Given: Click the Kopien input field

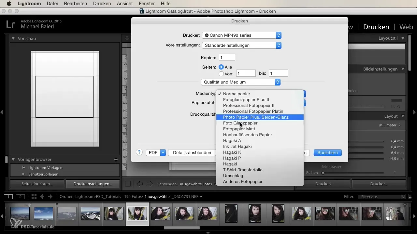Looking at the screenshot, I should click(x=227, y=58).
